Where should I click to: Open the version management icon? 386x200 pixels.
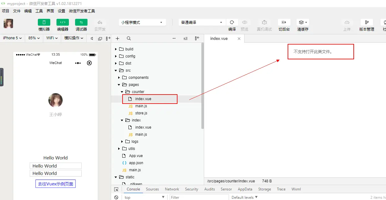[366, 22]
